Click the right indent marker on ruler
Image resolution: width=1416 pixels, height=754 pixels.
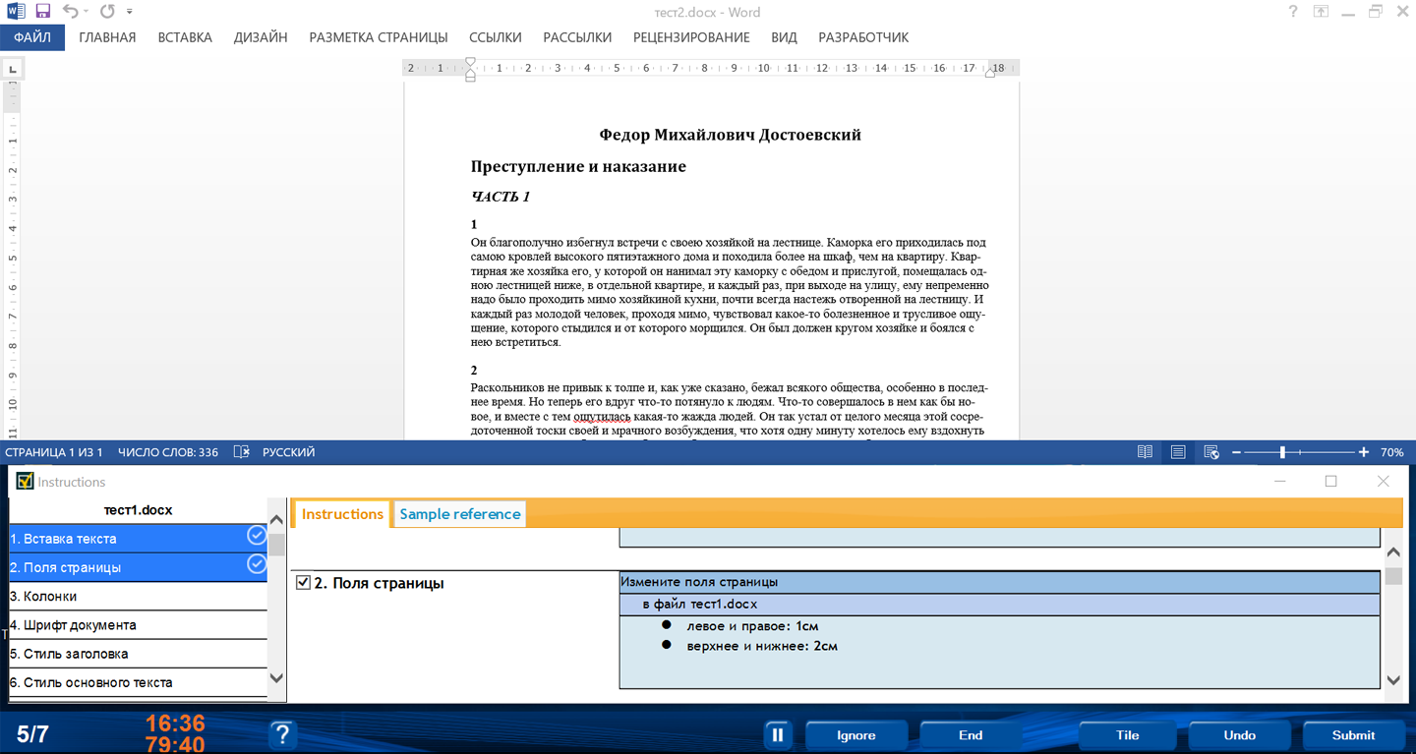tap(989, 73)
